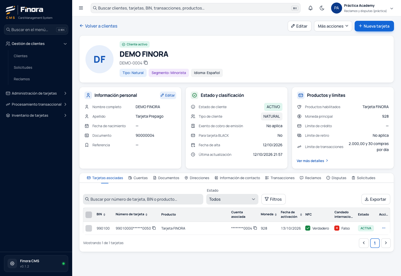
Task: Sort by Fecha de activación arrows
Action: pos(301,215)
